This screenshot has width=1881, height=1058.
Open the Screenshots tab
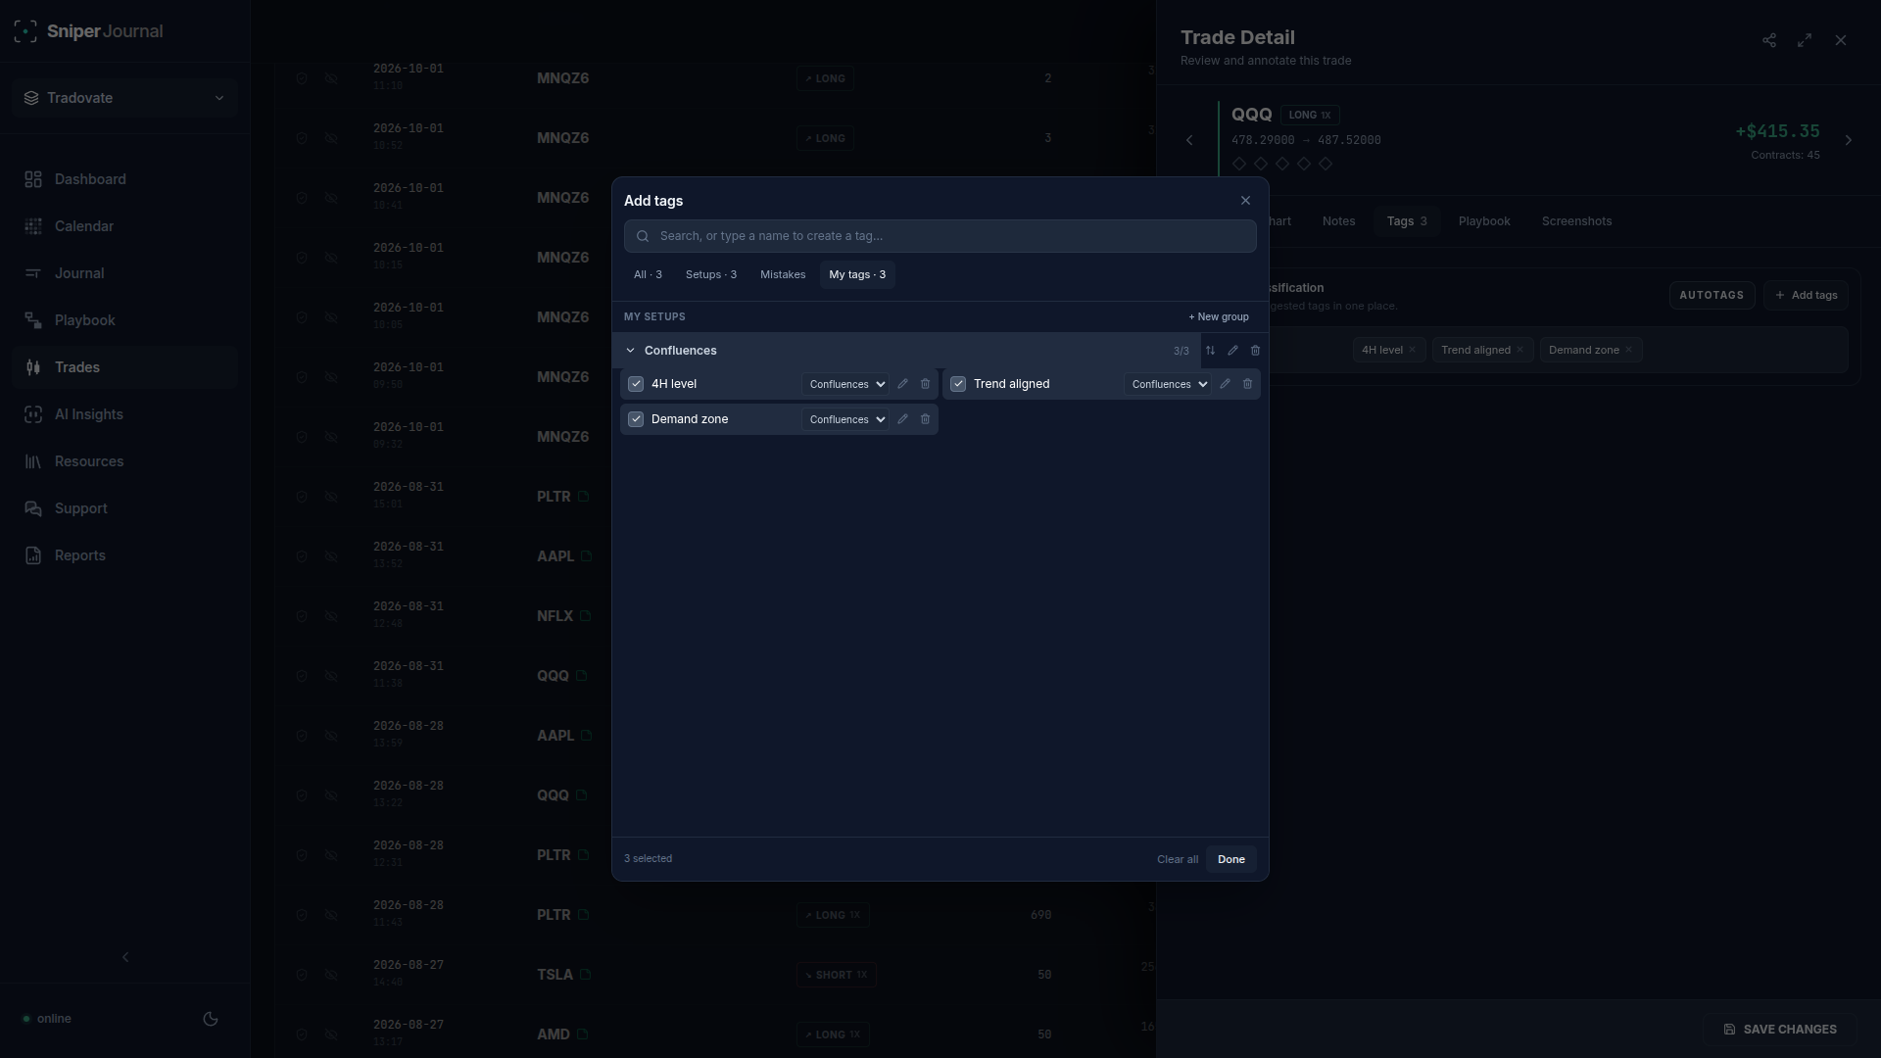pos(1576,221)
